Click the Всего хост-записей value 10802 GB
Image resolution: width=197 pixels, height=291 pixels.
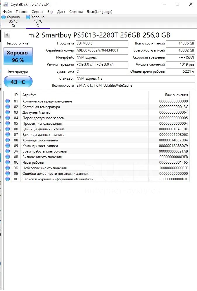pyautogui.click(x=181, y=50)
